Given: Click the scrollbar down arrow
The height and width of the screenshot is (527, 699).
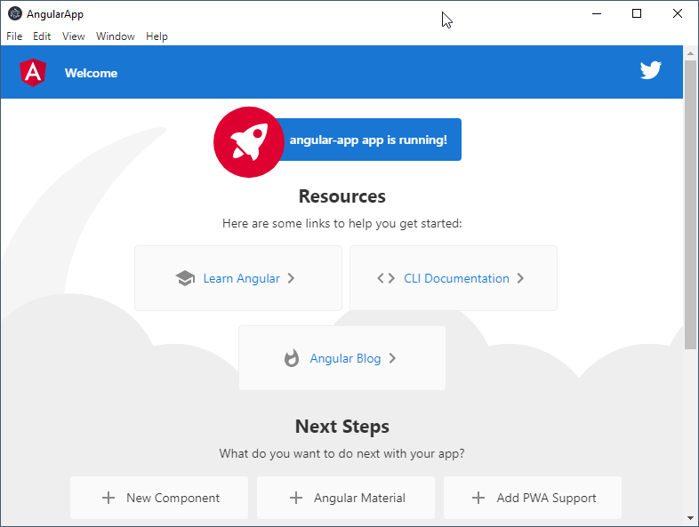Looking at the screenshot, I should point(690,518).
